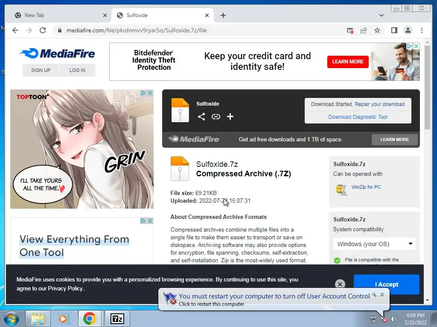Close the Bitdefender banner ad

(416, 46)
